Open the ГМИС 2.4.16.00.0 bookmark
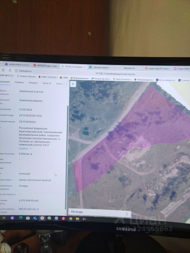Image resolution: width=190 pixels, height=253 pixels. click(x=48, y=77)
